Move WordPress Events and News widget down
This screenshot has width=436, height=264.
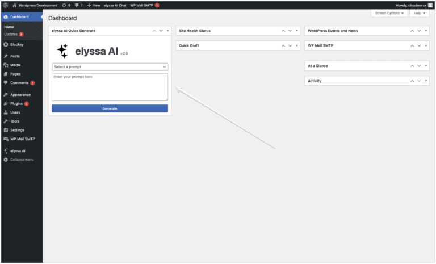pyautogui.click(x=419, y=31)
